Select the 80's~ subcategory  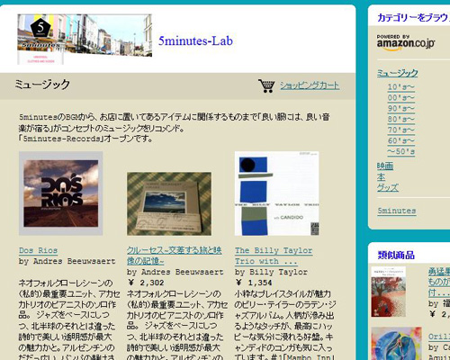tap(401, 120)
